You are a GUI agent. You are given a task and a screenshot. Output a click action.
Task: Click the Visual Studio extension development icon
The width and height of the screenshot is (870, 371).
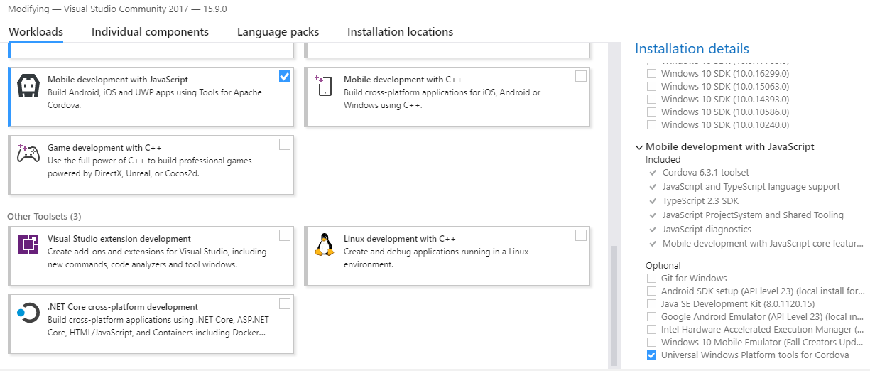coord(28,244)
